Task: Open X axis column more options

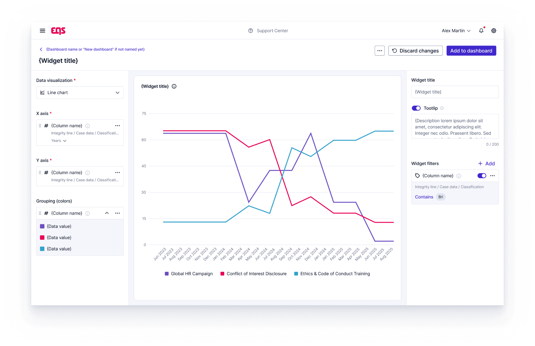Action: coord(117,126)
